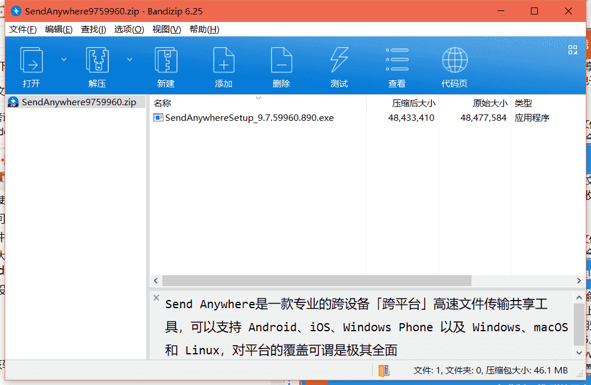
Task: Select SendAnywhere9759960.zip in the tree panel
Action: pos(76,102)
